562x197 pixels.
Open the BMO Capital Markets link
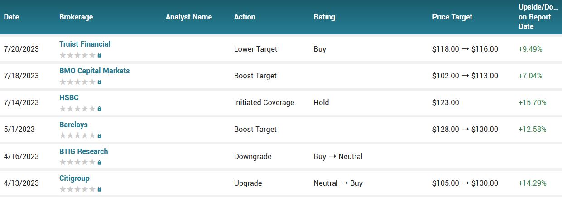94,71
